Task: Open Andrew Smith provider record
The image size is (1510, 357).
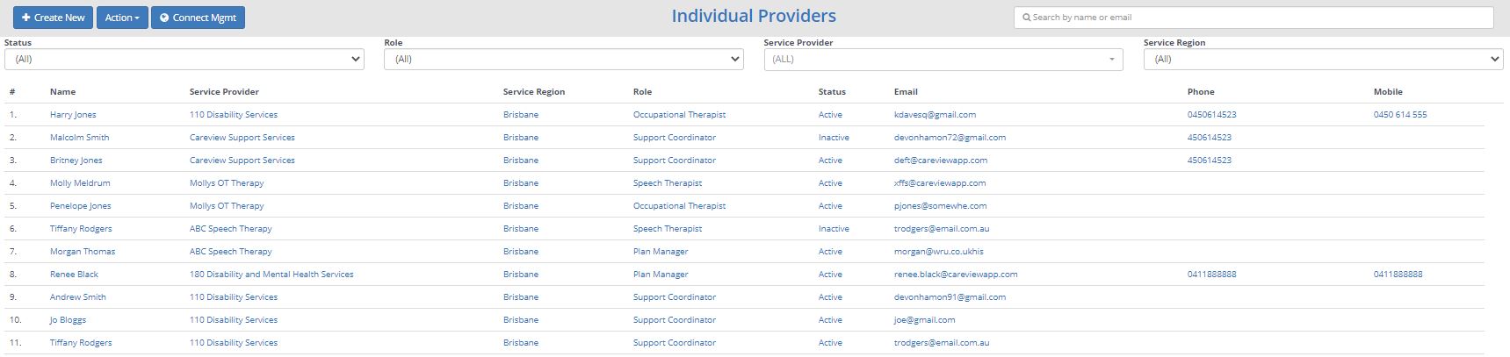Action: point(77,297)
